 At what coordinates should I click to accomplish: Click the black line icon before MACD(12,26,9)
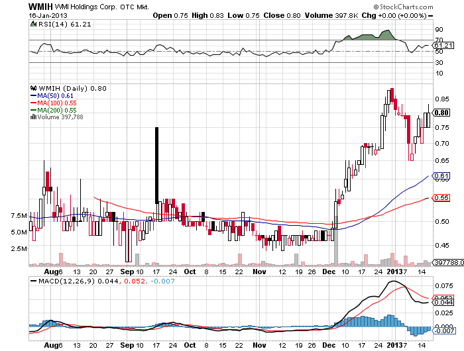pyautogui.click(x=33, y=281)
